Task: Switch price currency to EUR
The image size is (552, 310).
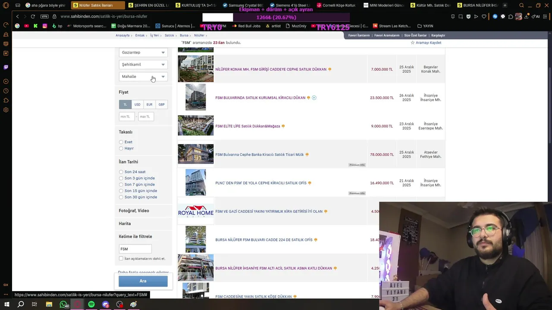Action: click(149, 105)
